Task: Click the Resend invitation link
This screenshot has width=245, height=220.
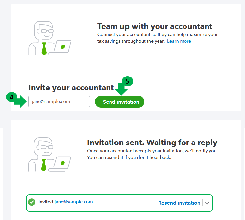Action: (179, 203)
